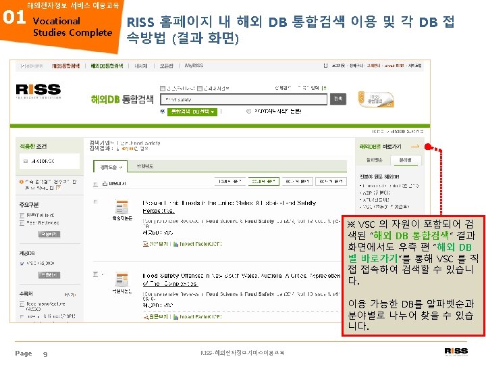The height and width of the screenshot is (365, 486).
Task: Open the 정확도순 sort tab dropdown
Action: (x=111, y=167)
